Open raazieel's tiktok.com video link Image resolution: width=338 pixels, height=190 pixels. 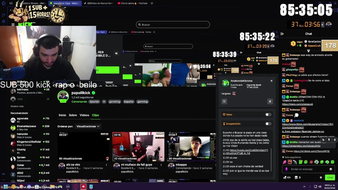coord(308,128)
